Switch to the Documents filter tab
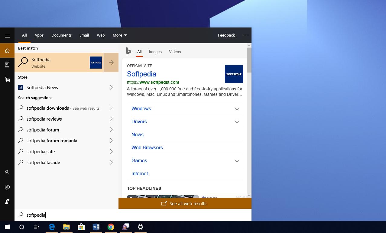The image size is (386, 233). click(x=61, y=35)
